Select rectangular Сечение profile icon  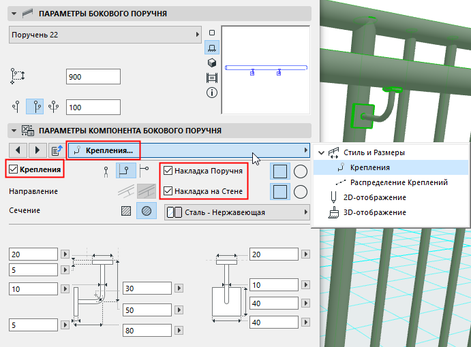tap(126, 211)
